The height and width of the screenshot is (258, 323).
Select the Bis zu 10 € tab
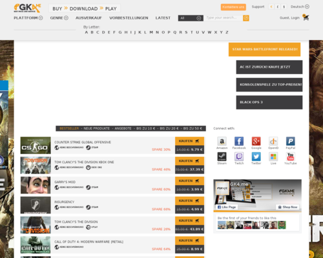pyautogui.click(x=145, y=128)
